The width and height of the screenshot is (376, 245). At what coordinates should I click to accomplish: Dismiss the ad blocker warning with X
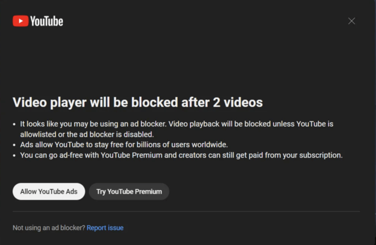(351, 21)
